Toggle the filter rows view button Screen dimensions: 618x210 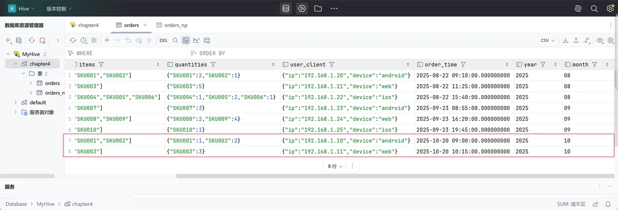[x=186, y=41]
